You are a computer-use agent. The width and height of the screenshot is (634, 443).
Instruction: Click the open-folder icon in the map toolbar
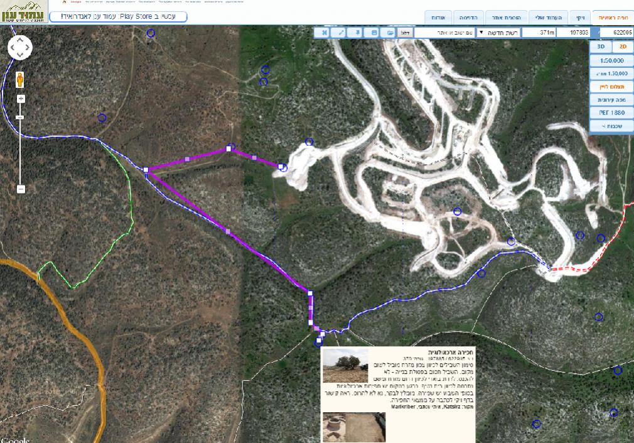[390, 32]
